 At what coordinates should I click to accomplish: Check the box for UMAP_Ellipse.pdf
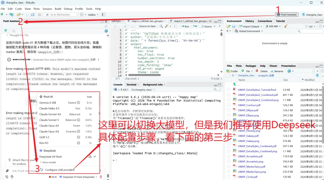(229, 110)
